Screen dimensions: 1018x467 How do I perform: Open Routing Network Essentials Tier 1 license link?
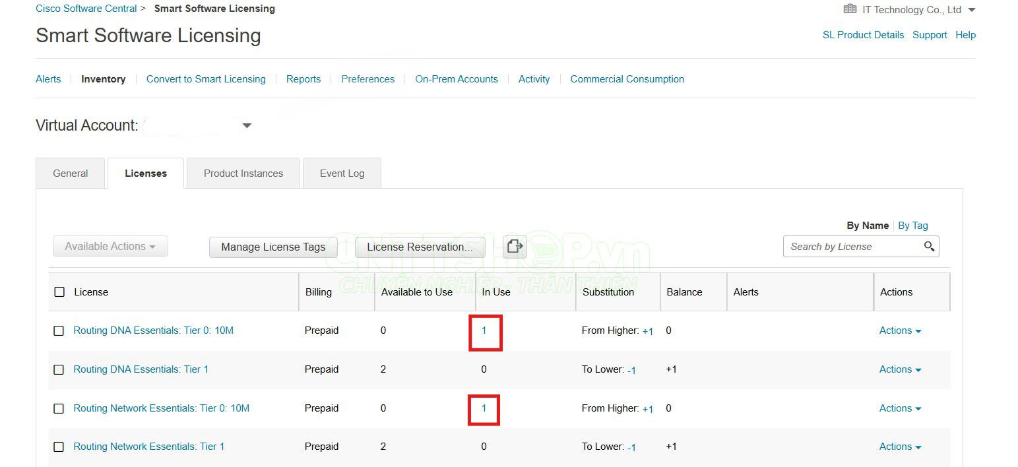click(x=148, y=447)
